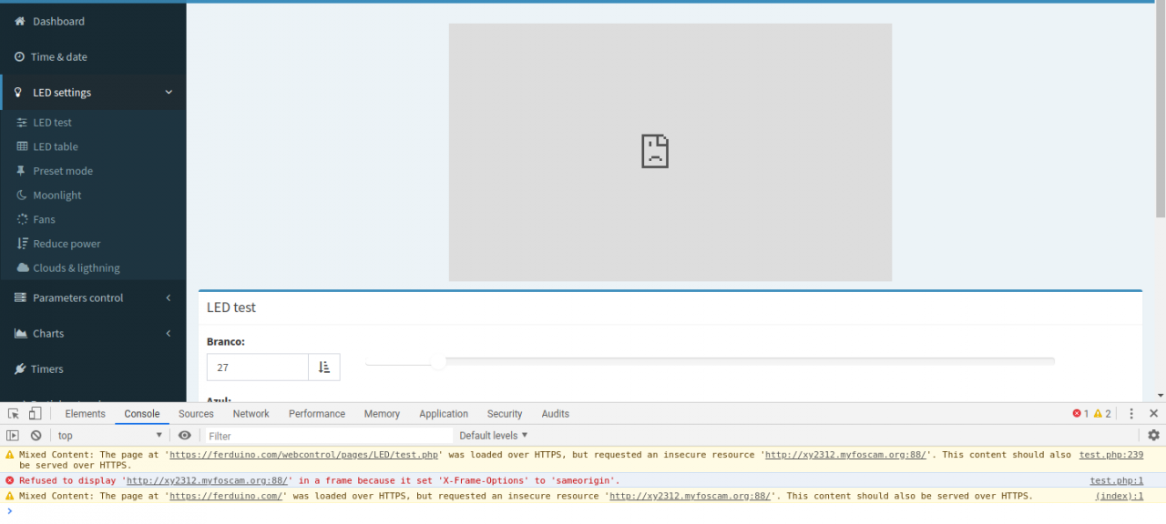Open DevTools console settings gear
Image resolution: width=1166 pixels, height=524 pixels.
pos(1153,436)
